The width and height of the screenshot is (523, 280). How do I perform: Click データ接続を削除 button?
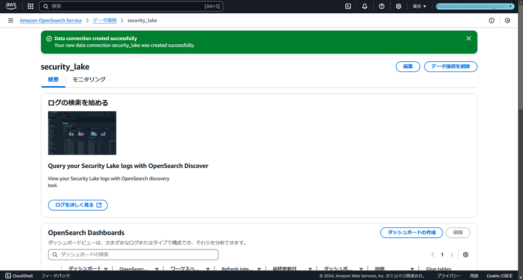450,66
